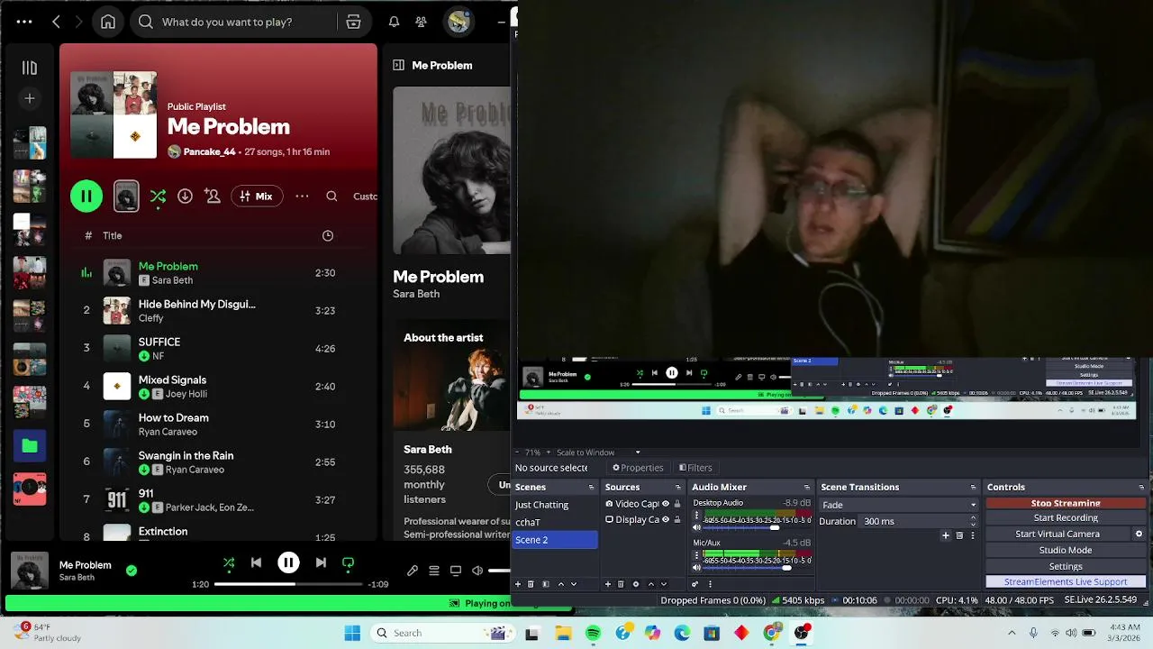1153x649 pixels.
Task: Open Lyrics microphone icon in player bar
Action: coord(413,571)
